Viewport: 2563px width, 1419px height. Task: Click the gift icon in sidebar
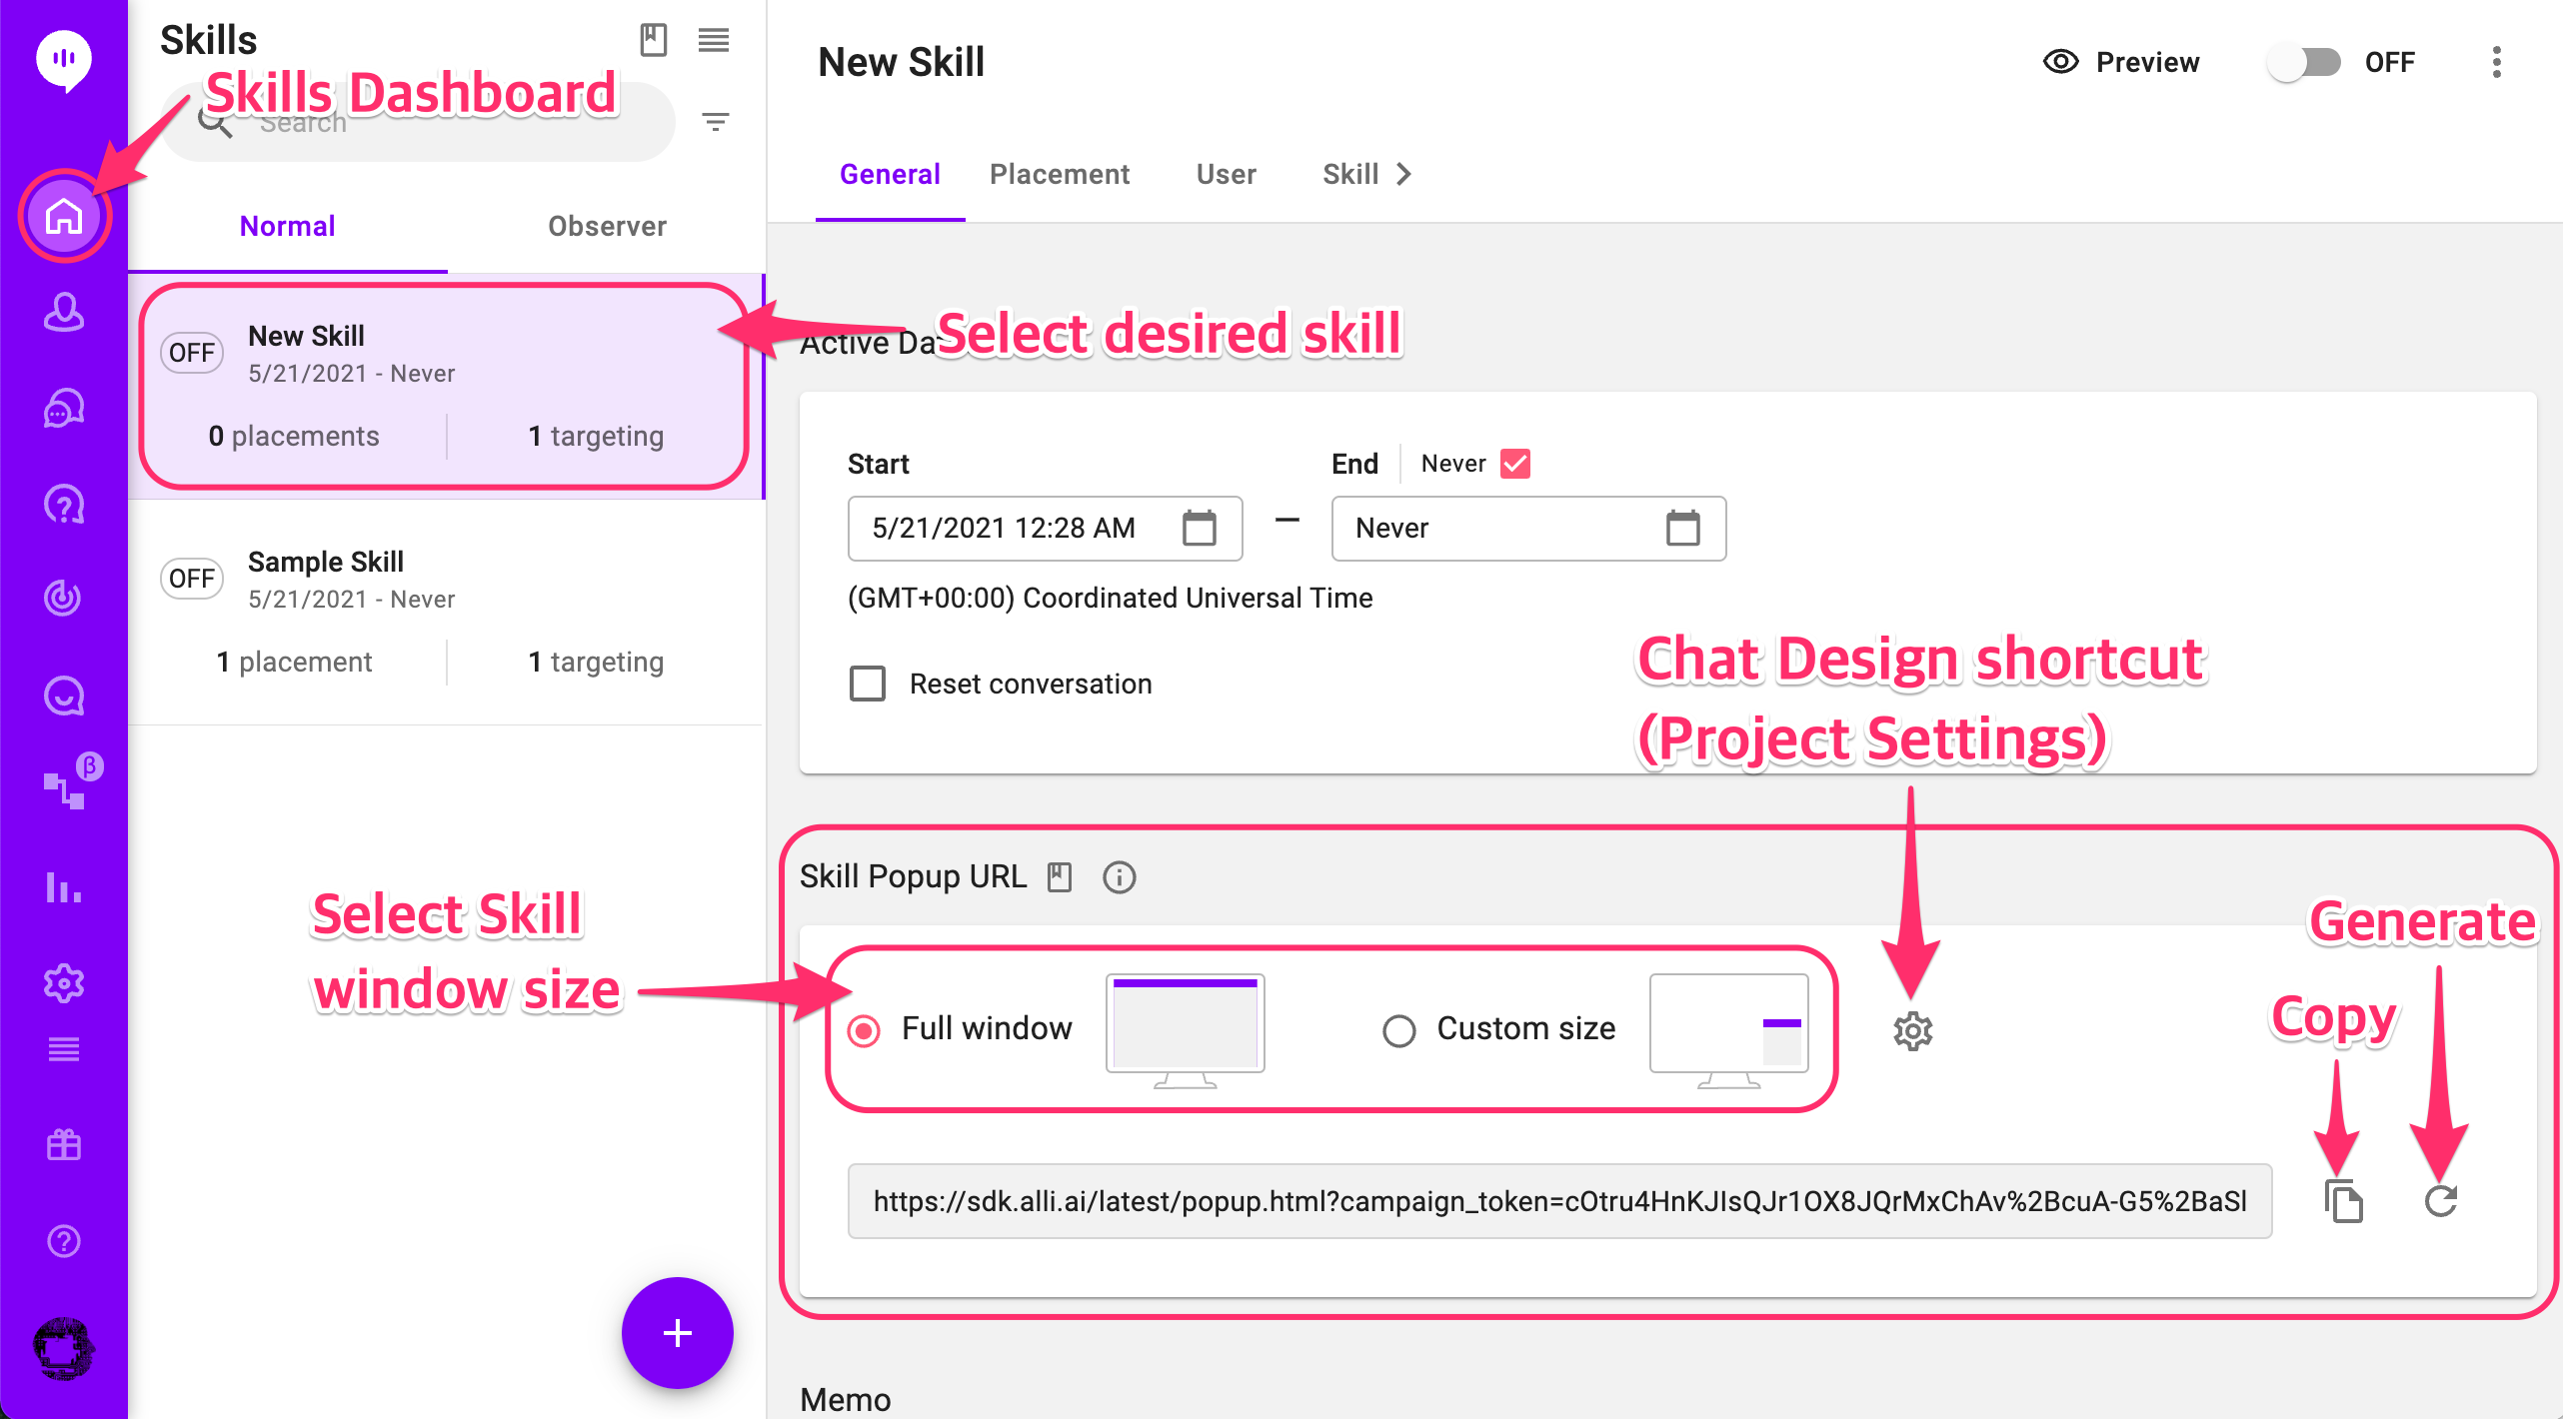[64, 1144]
